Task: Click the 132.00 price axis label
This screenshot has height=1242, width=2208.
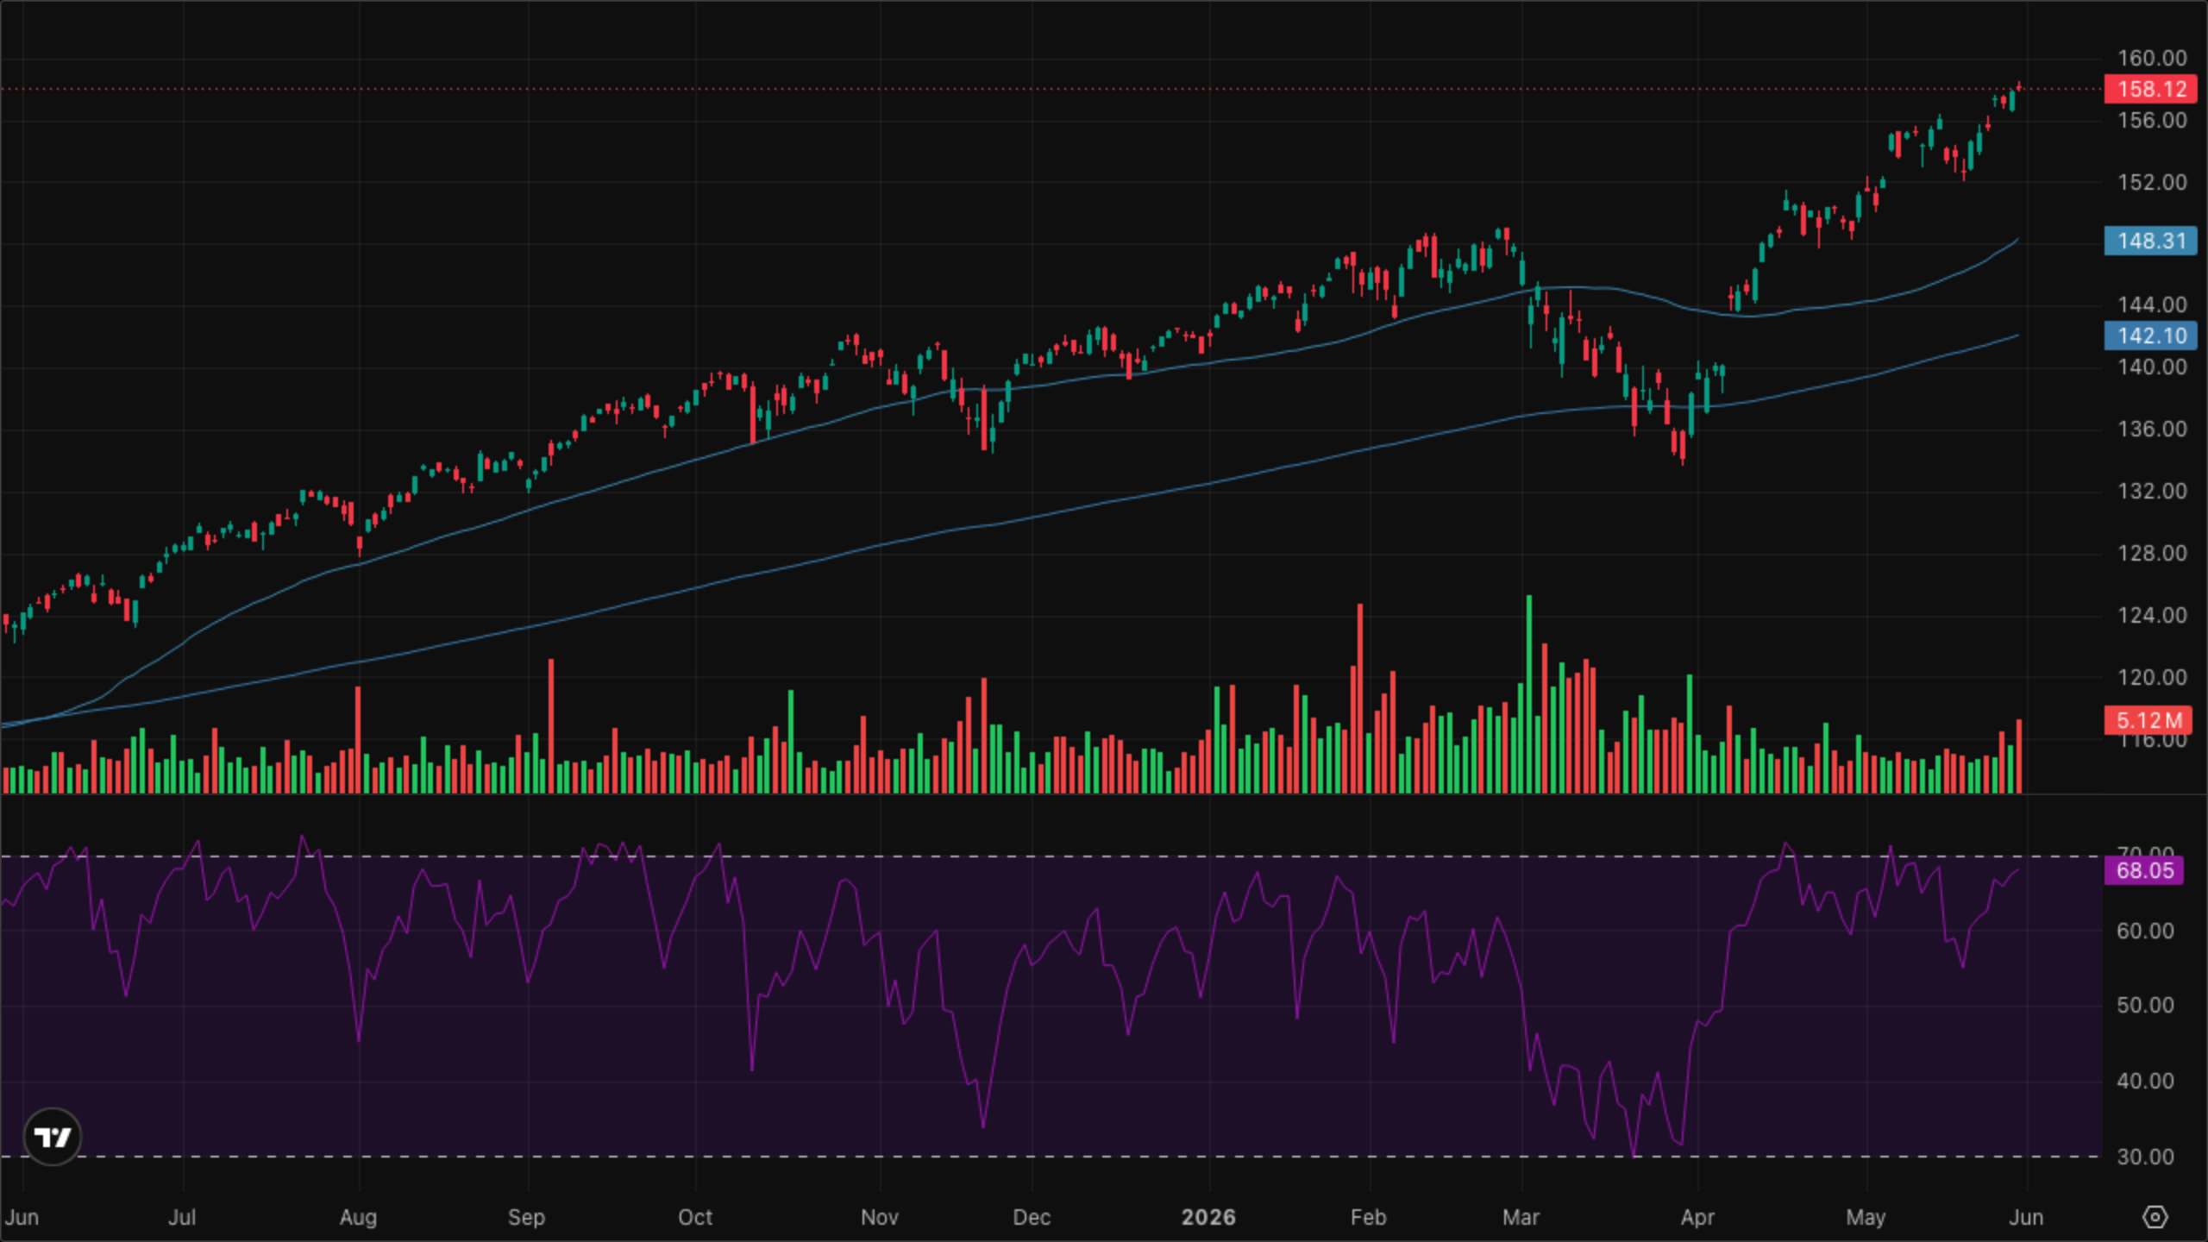Action: (x=2152, y=491)
